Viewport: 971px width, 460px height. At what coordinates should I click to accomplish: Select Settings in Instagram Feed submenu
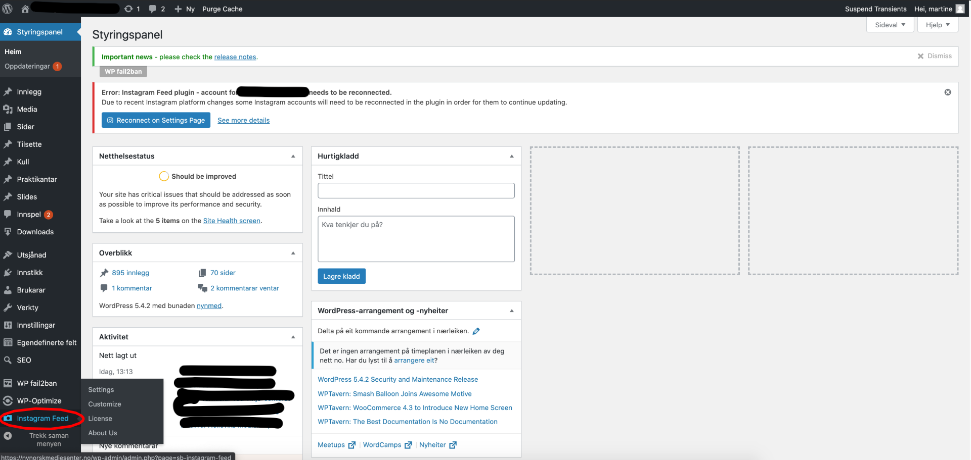[x=101, y=390]
